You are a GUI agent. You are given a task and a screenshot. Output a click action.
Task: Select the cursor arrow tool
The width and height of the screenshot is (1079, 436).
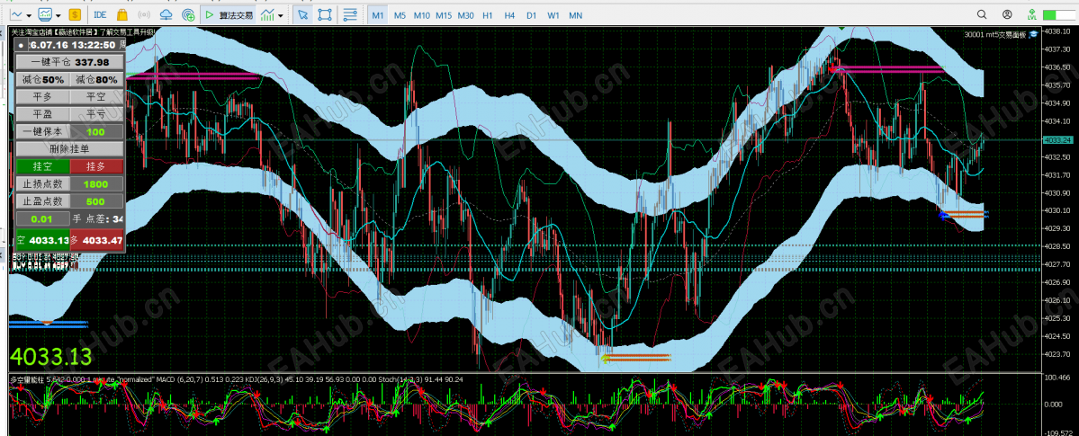point(302,13)
